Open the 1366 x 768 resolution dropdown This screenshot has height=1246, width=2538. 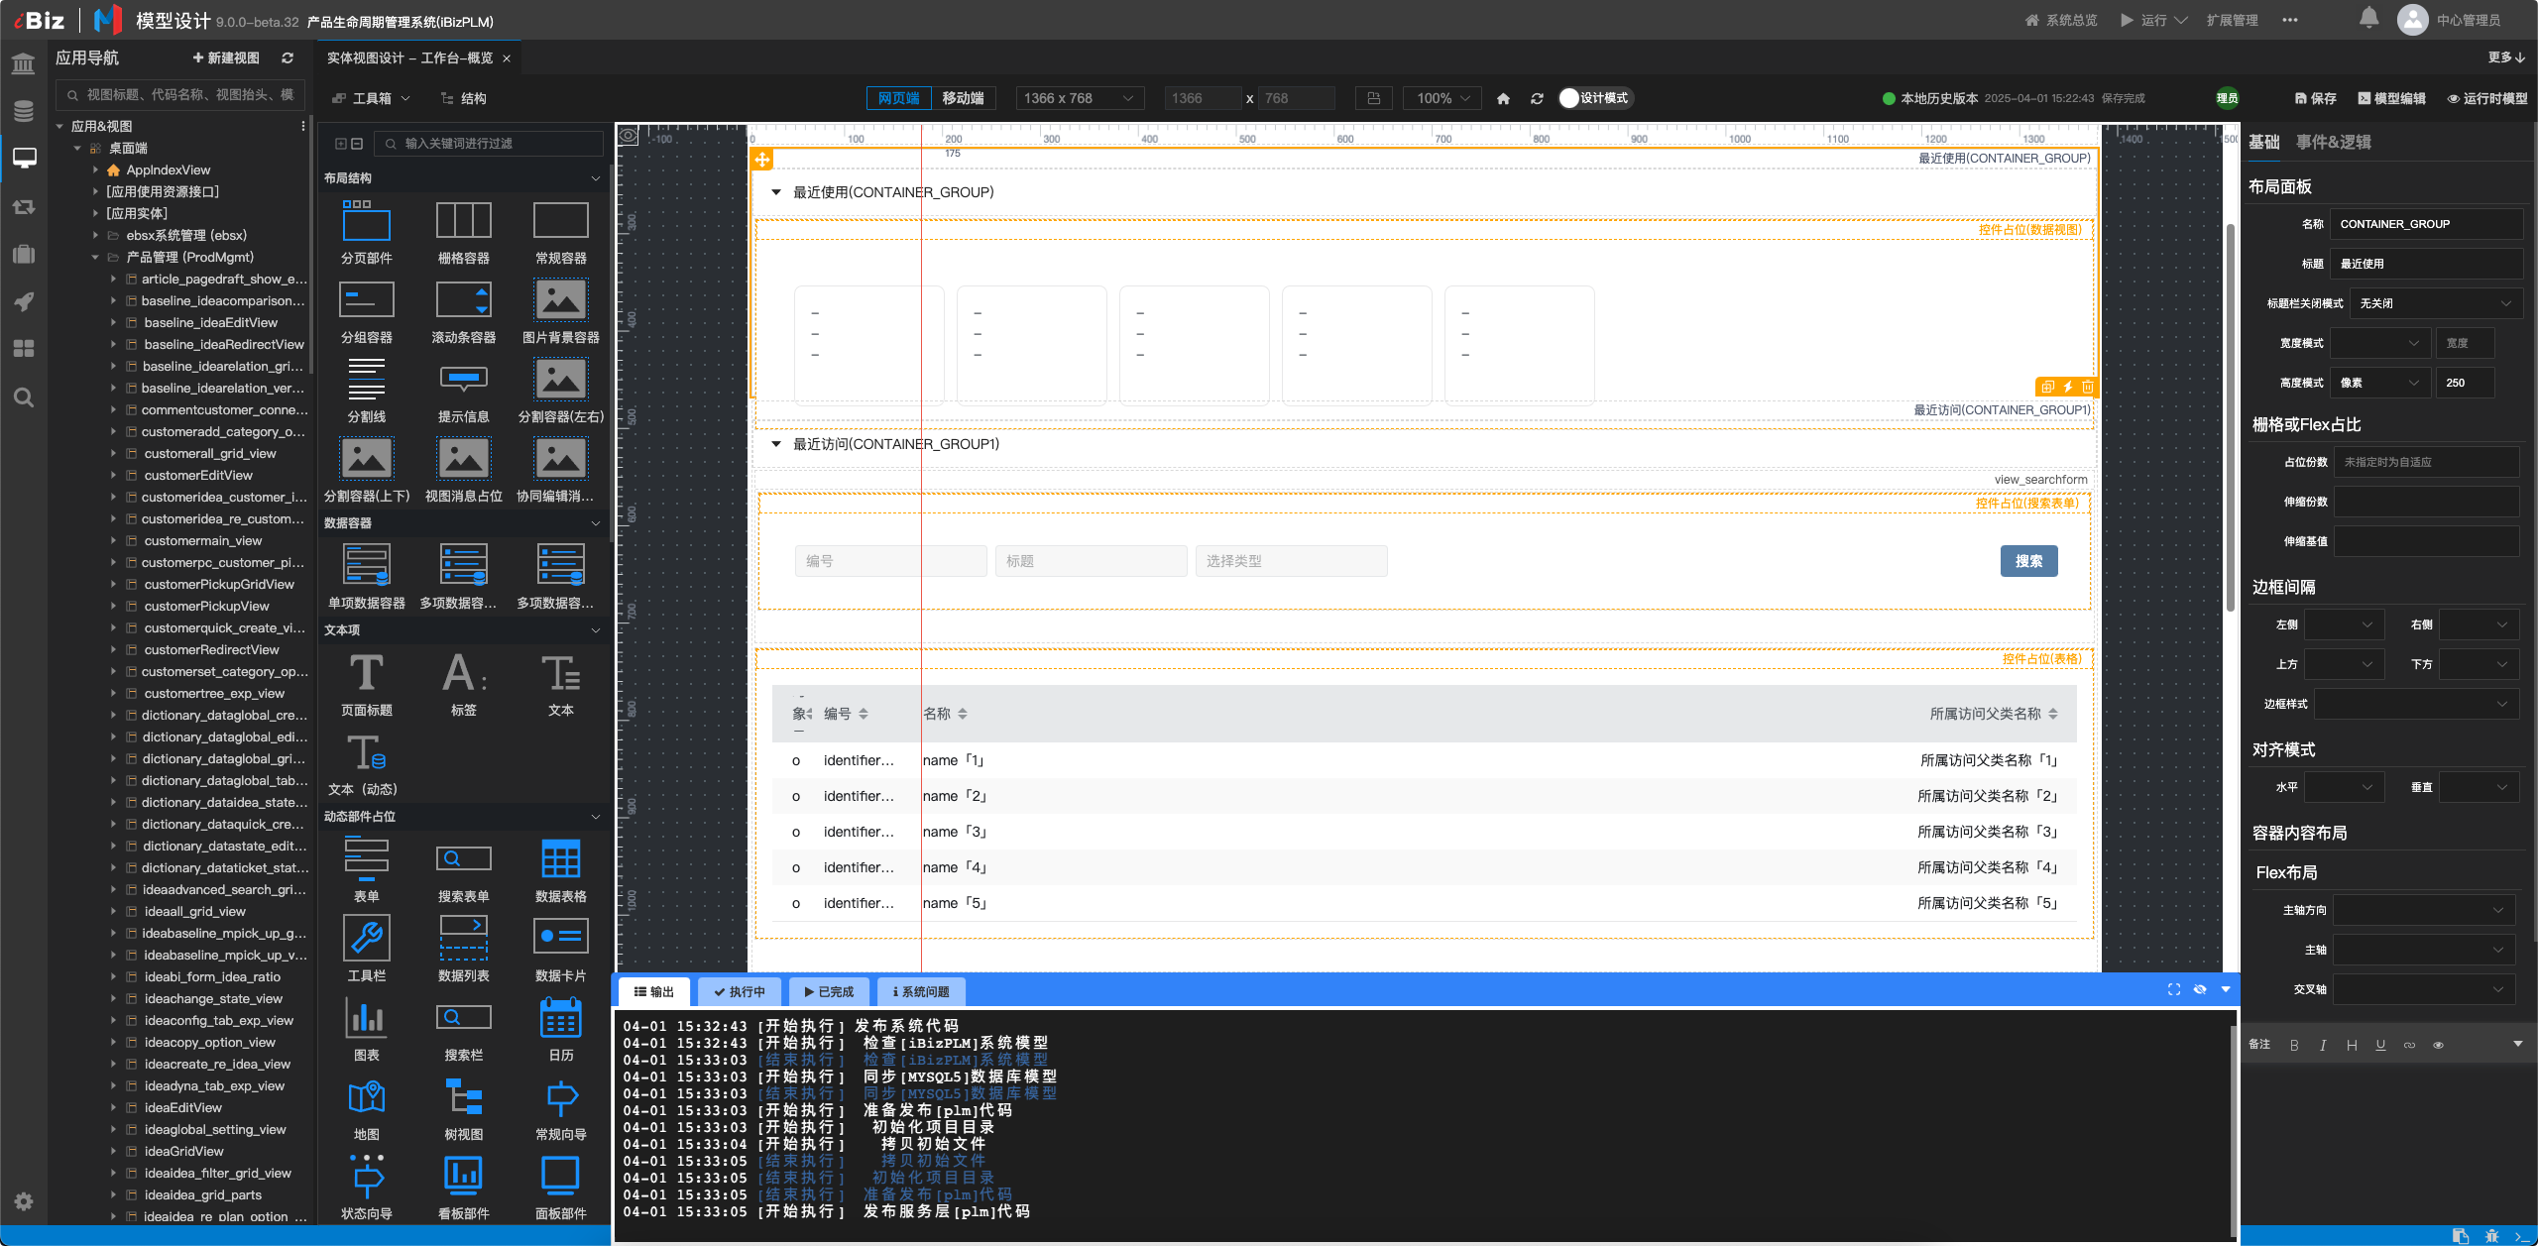click(x=1080, y=98)
